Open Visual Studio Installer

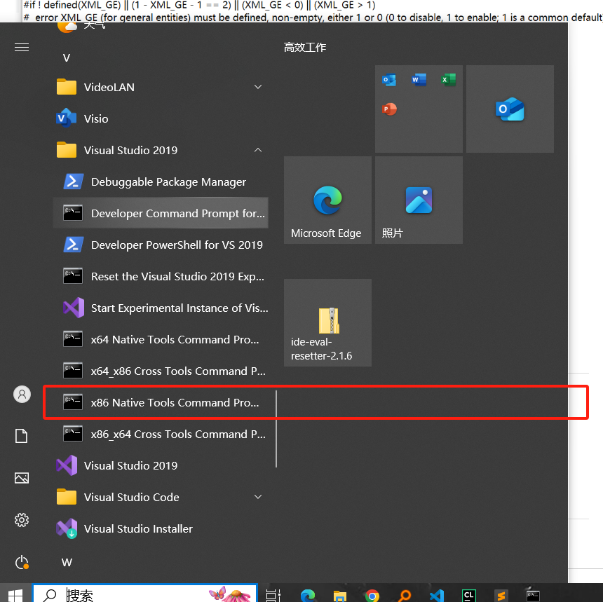click(x=161, y=528)
